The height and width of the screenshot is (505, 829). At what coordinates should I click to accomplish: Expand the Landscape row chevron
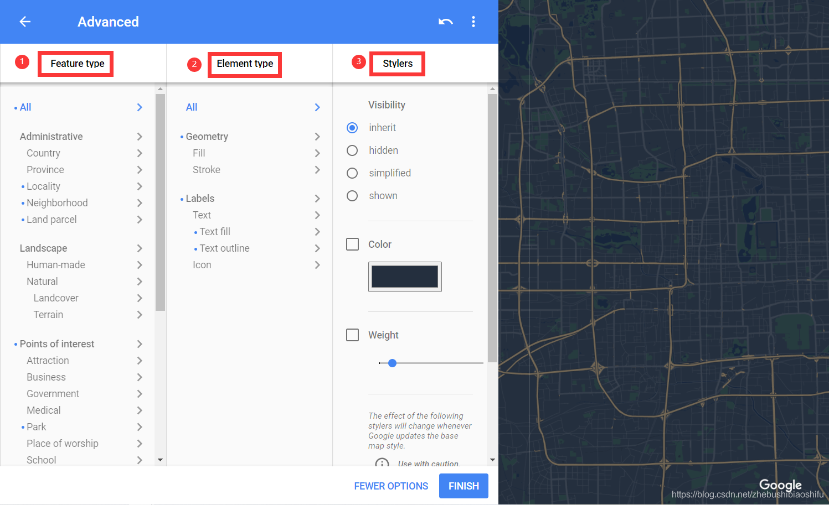click(140, 248)
